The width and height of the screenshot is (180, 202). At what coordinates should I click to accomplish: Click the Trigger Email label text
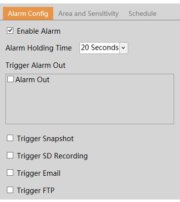38,173
